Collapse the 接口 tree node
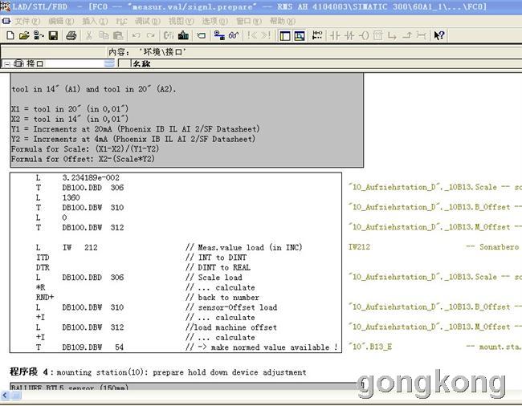Viewport: 522px width, 406px height. click(x=6, y=64)
